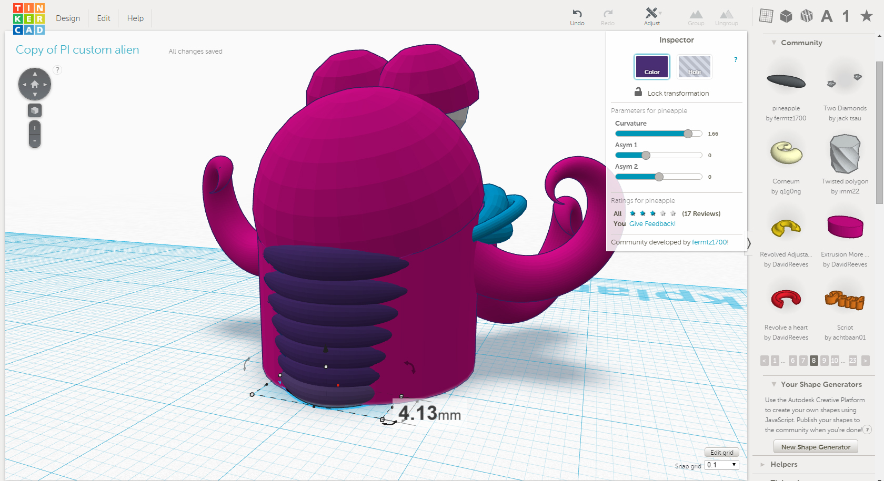
Task: Select the Corneum shape thumbnail
Action: point(786,152)
